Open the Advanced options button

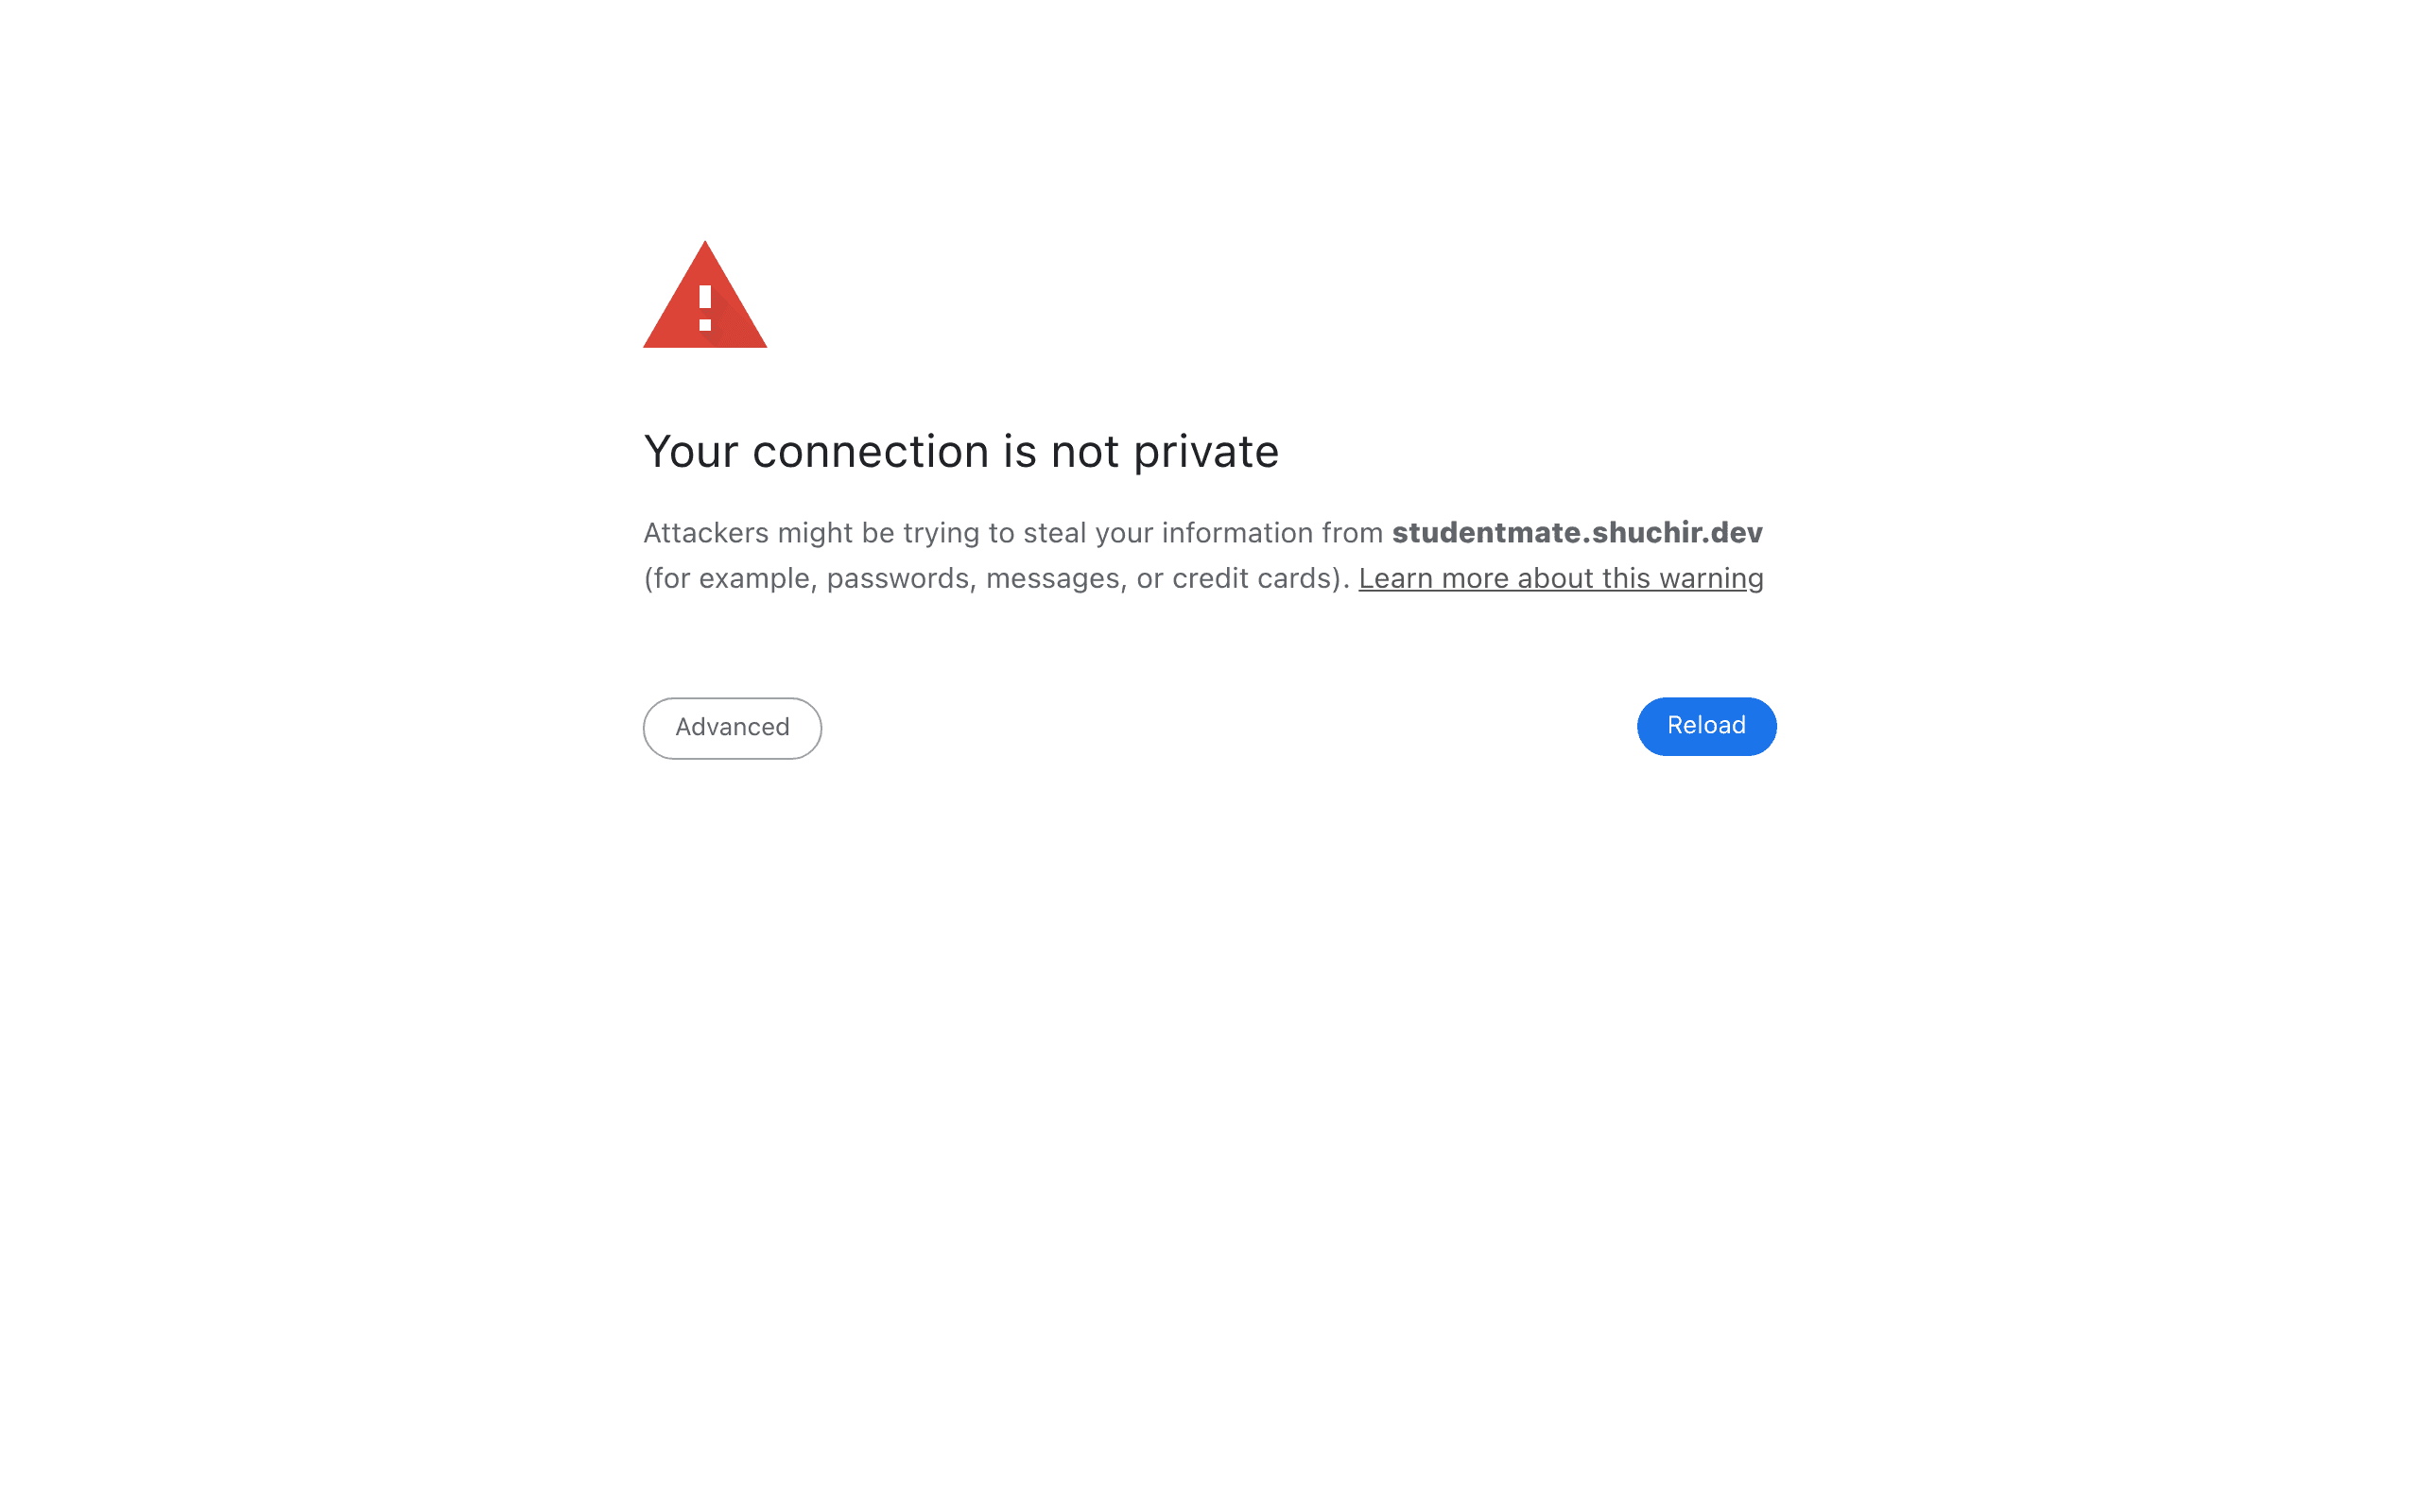[732, 727]
